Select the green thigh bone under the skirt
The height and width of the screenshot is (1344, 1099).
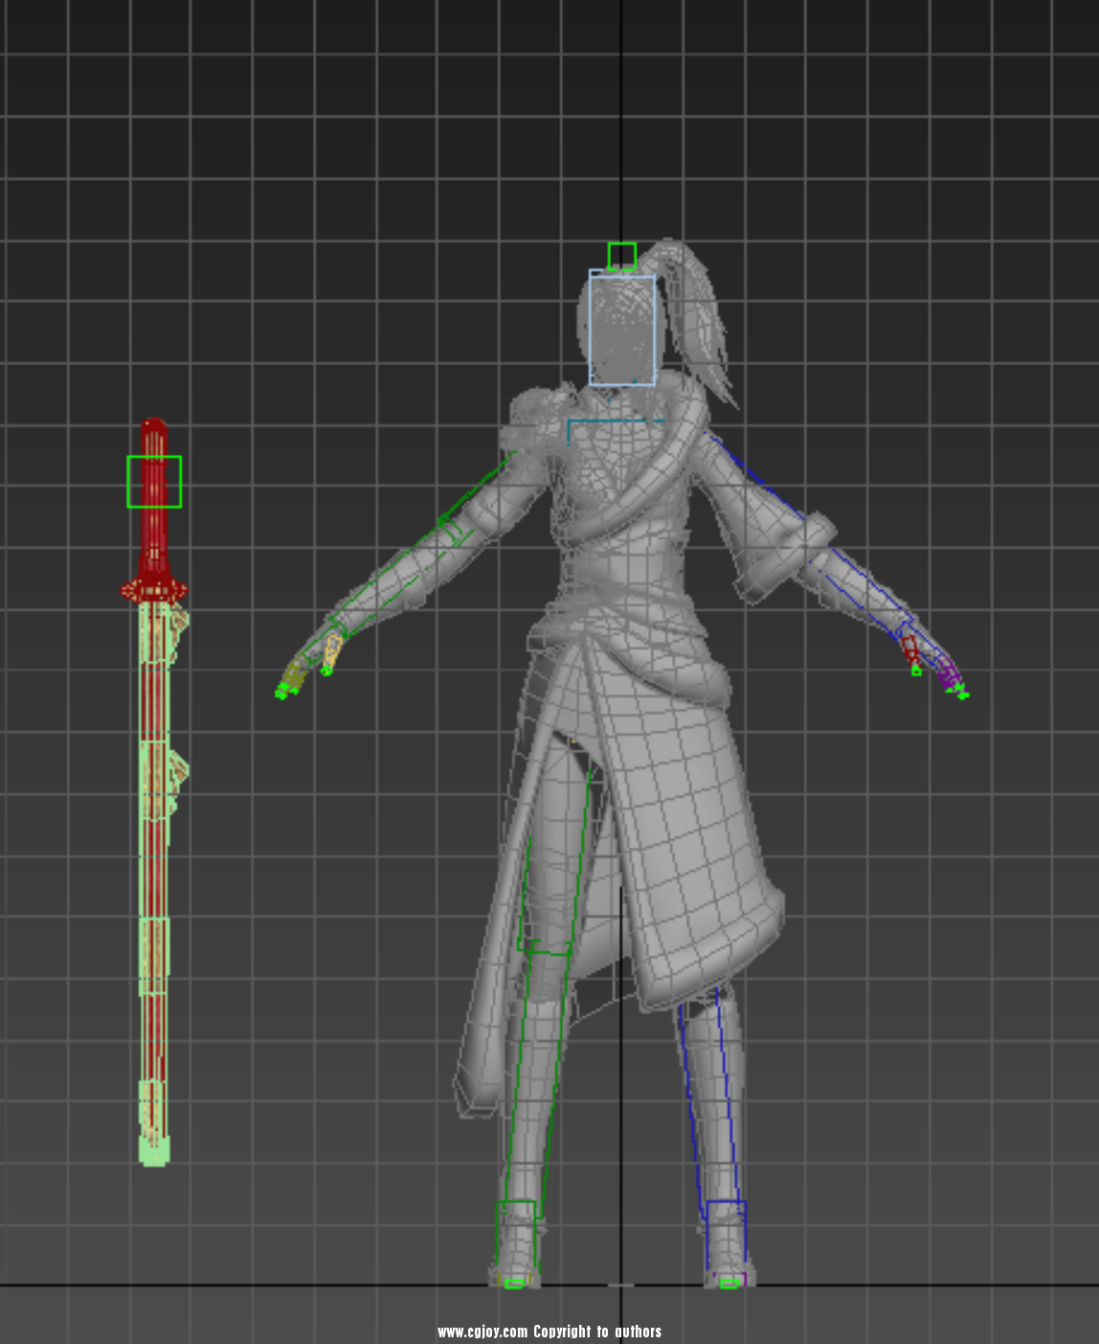(555, 862)
